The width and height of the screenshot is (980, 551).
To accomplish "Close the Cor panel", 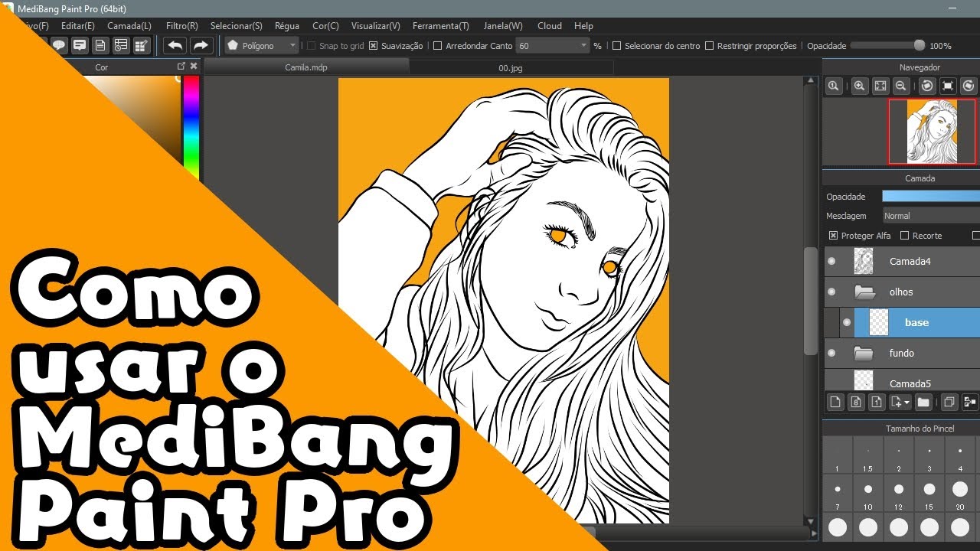I will tap(194, 67).
